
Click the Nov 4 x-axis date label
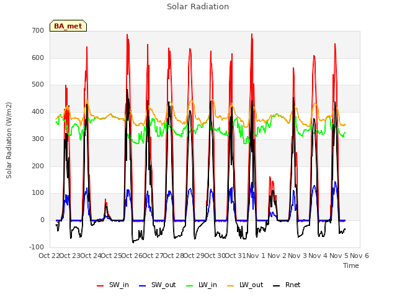point(318,256)
